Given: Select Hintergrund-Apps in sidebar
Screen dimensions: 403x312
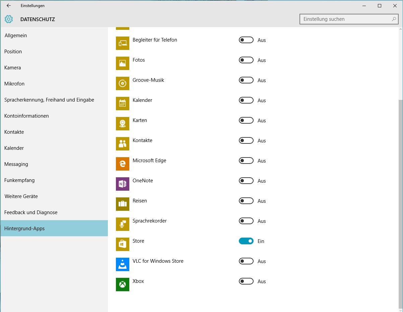Looking at the screenshot, I should click(x=54, y=229).
